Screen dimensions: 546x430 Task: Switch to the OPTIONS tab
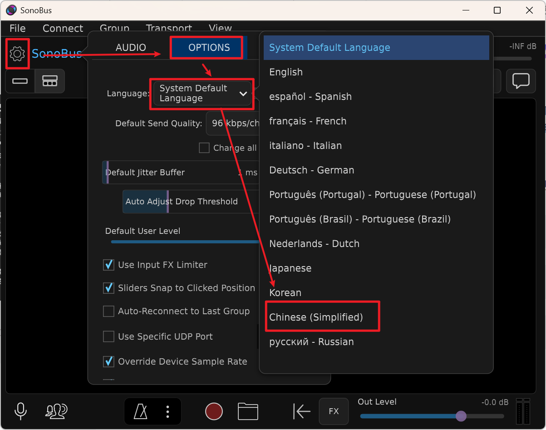(x=209, y=48)
